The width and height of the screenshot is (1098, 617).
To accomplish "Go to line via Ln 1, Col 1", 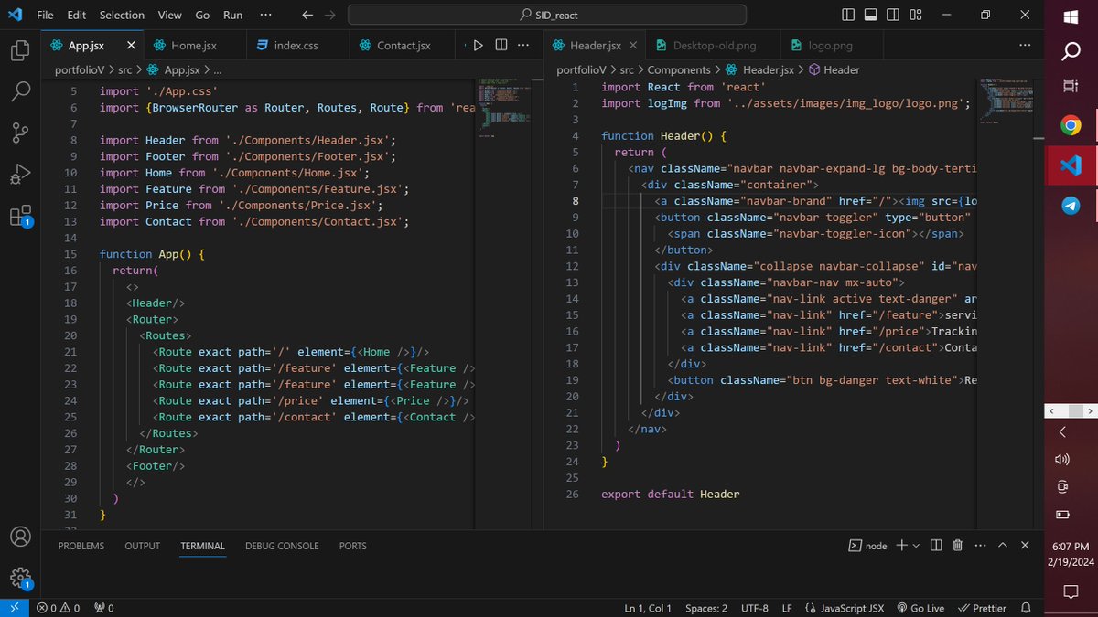I will [x=648, y=608].
